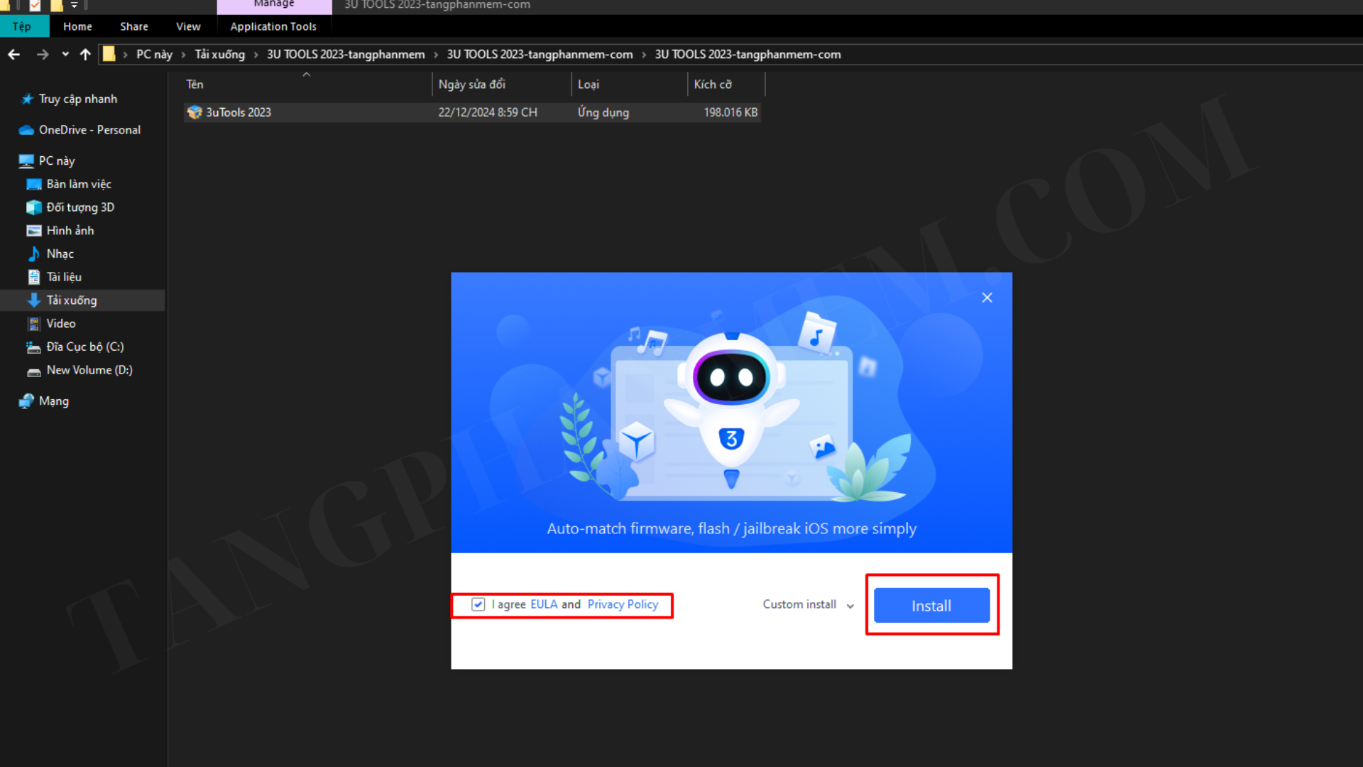
Task: Click the 3uTools 2023 application file icon
Action: pyautogui.click(x=194, y=112)
